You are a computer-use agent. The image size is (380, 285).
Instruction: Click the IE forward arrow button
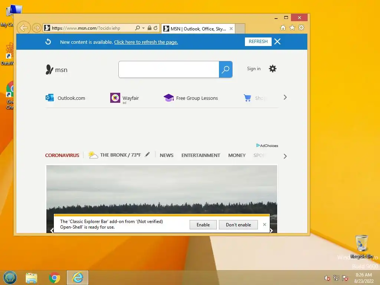(x=37, y=28)
